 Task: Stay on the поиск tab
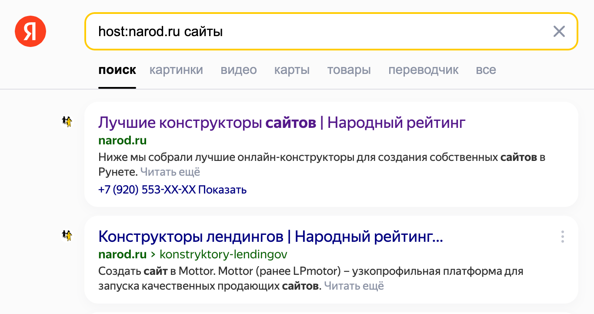pos(117,70)
